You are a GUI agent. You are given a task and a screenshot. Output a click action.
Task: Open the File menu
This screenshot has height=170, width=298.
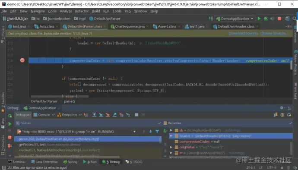(4, 11)
